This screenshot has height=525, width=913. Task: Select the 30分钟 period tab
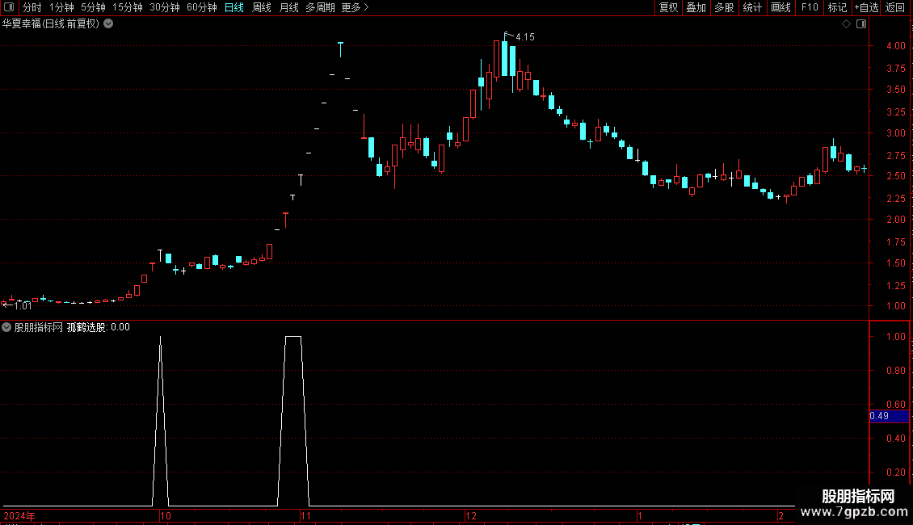click(165, 7)
